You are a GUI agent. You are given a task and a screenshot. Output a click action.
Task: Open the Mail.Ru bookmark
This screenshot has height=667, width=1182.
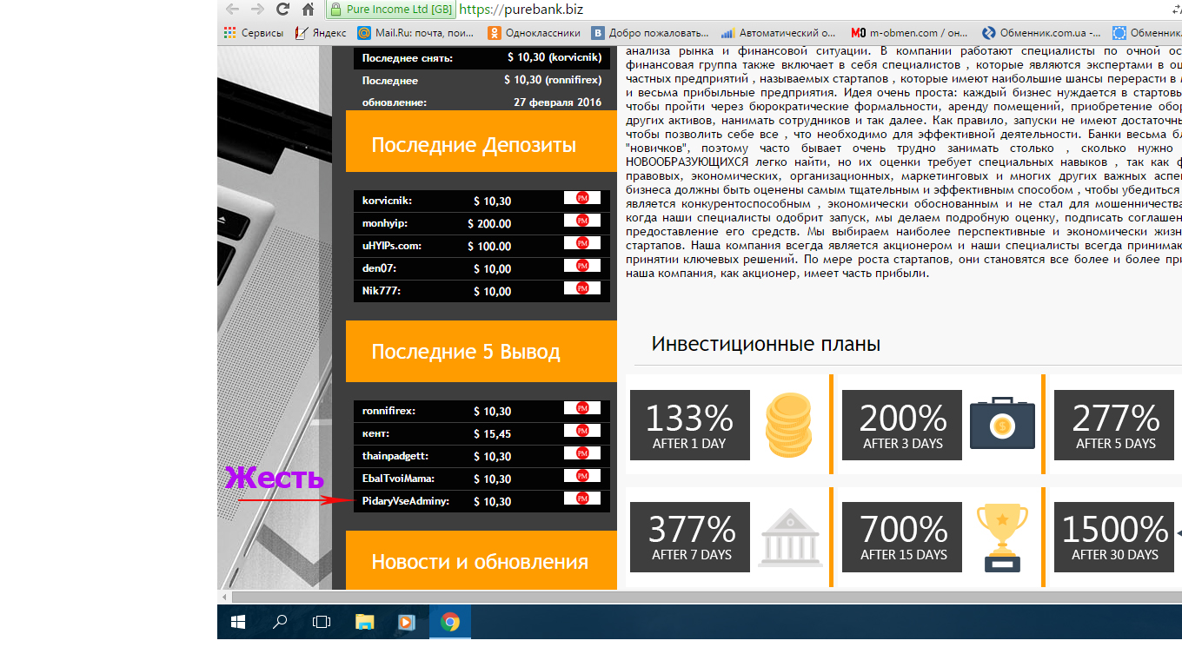(x=415, y=33)
